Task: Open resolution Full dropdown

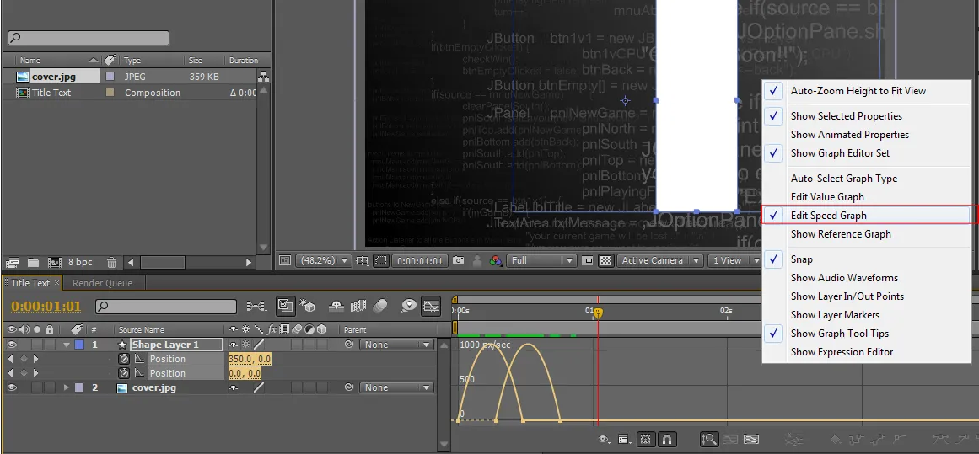Action: coord(541,260)
